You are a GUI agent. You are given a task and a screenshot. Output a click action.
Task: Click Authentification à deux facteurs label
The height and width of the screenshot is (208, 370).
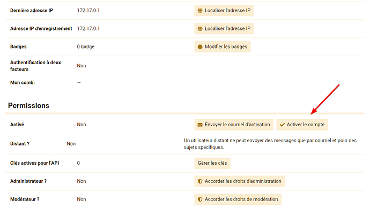click(x=35, y=66)
